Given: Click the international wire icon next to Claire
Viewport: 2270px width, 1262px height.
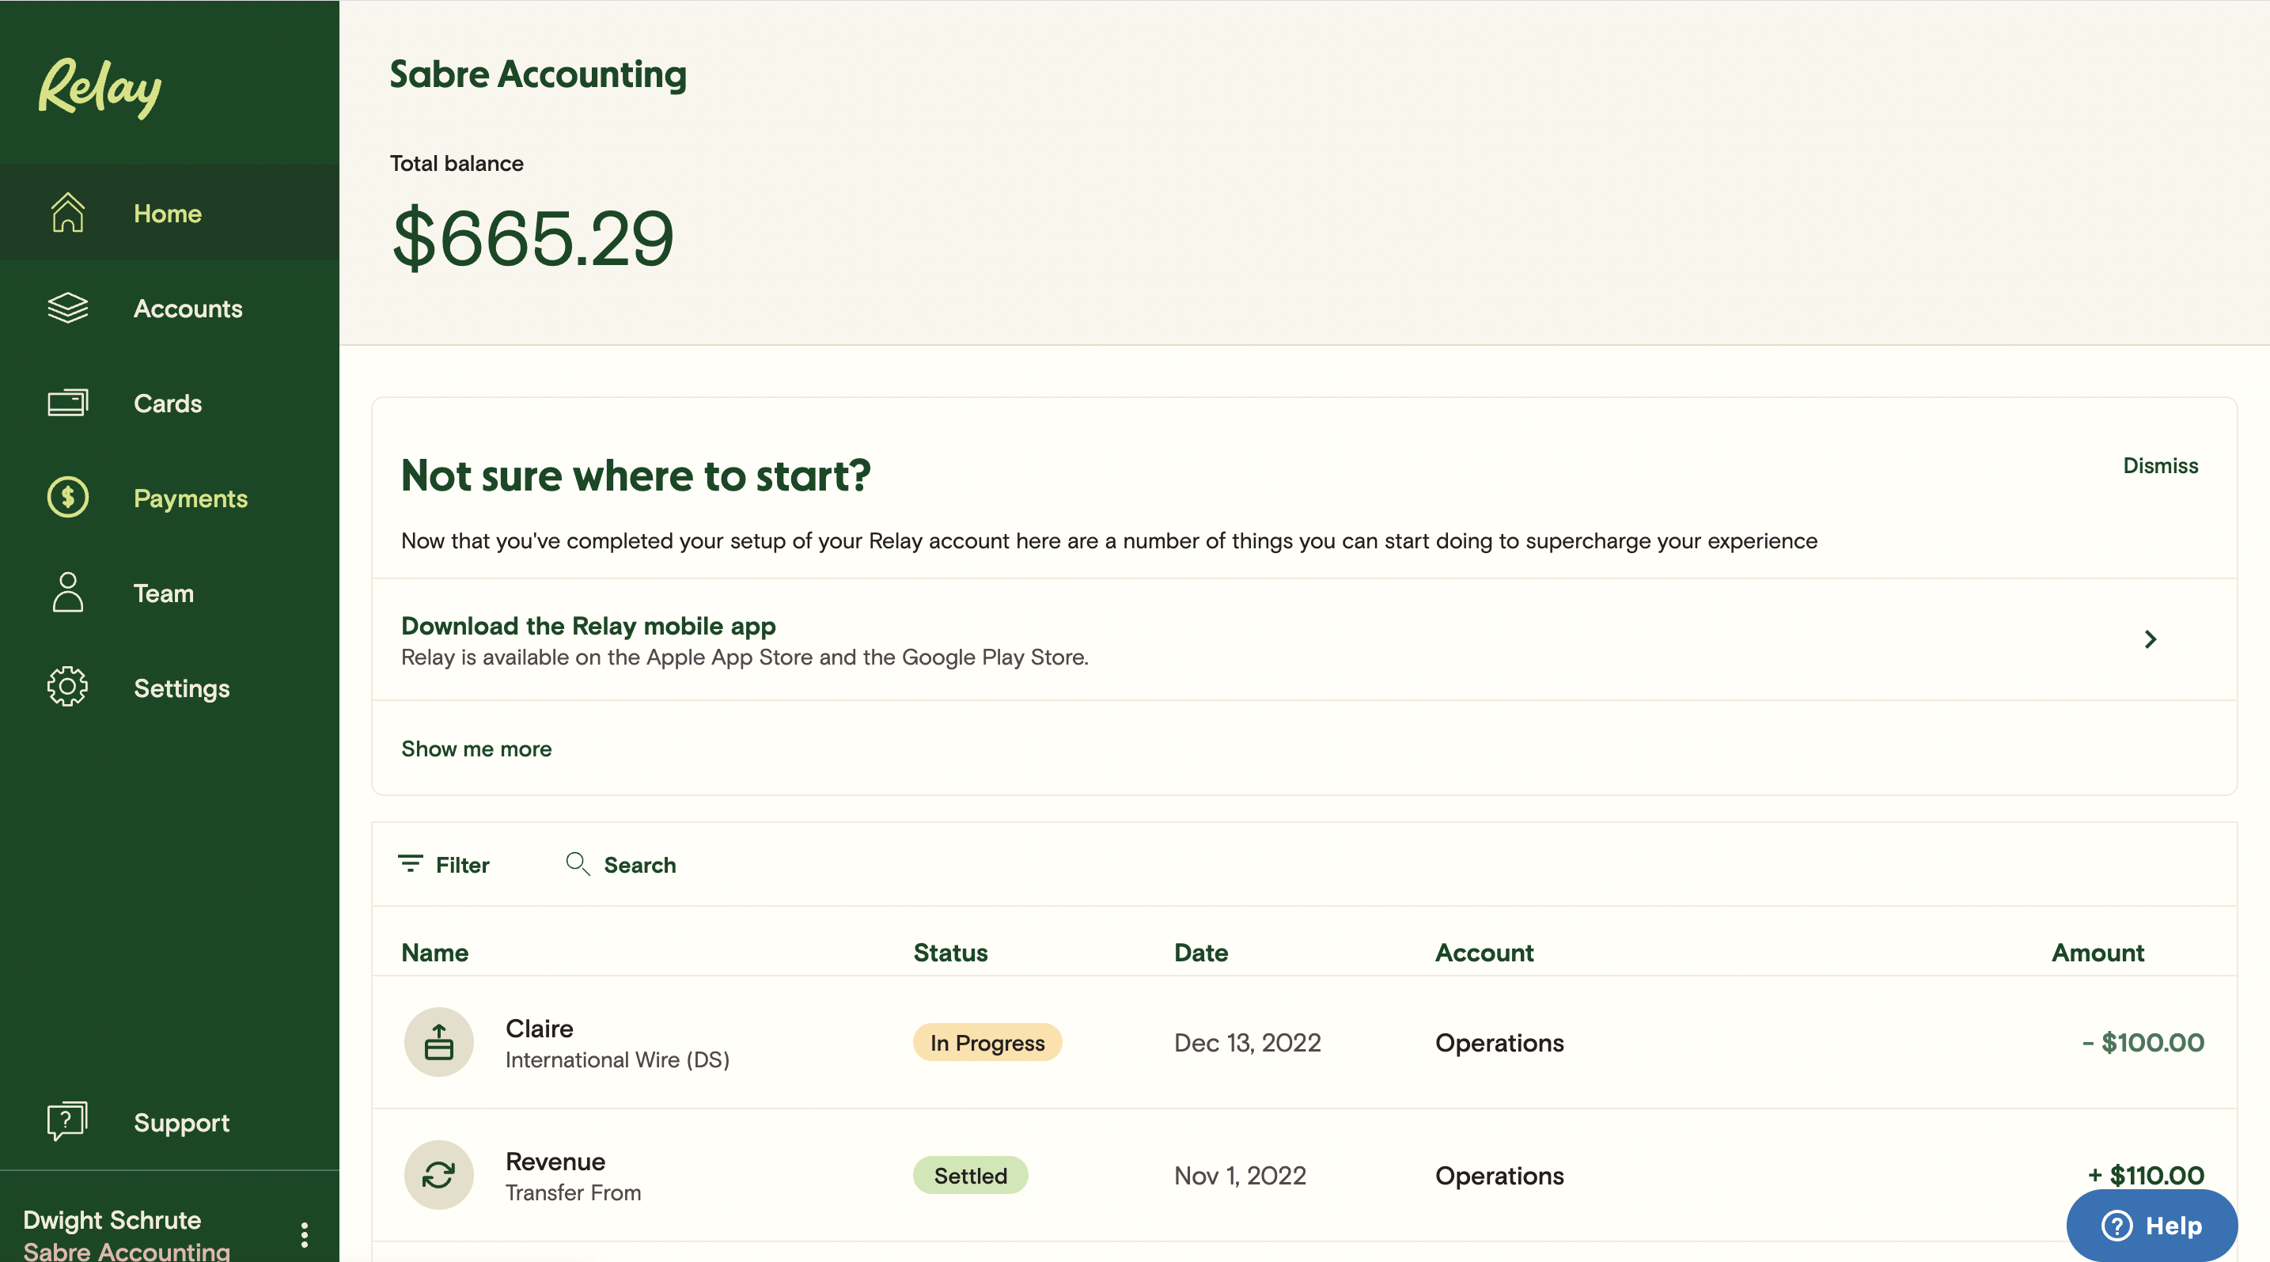Looking at the screenshot, I should [x=439, y=1042].
